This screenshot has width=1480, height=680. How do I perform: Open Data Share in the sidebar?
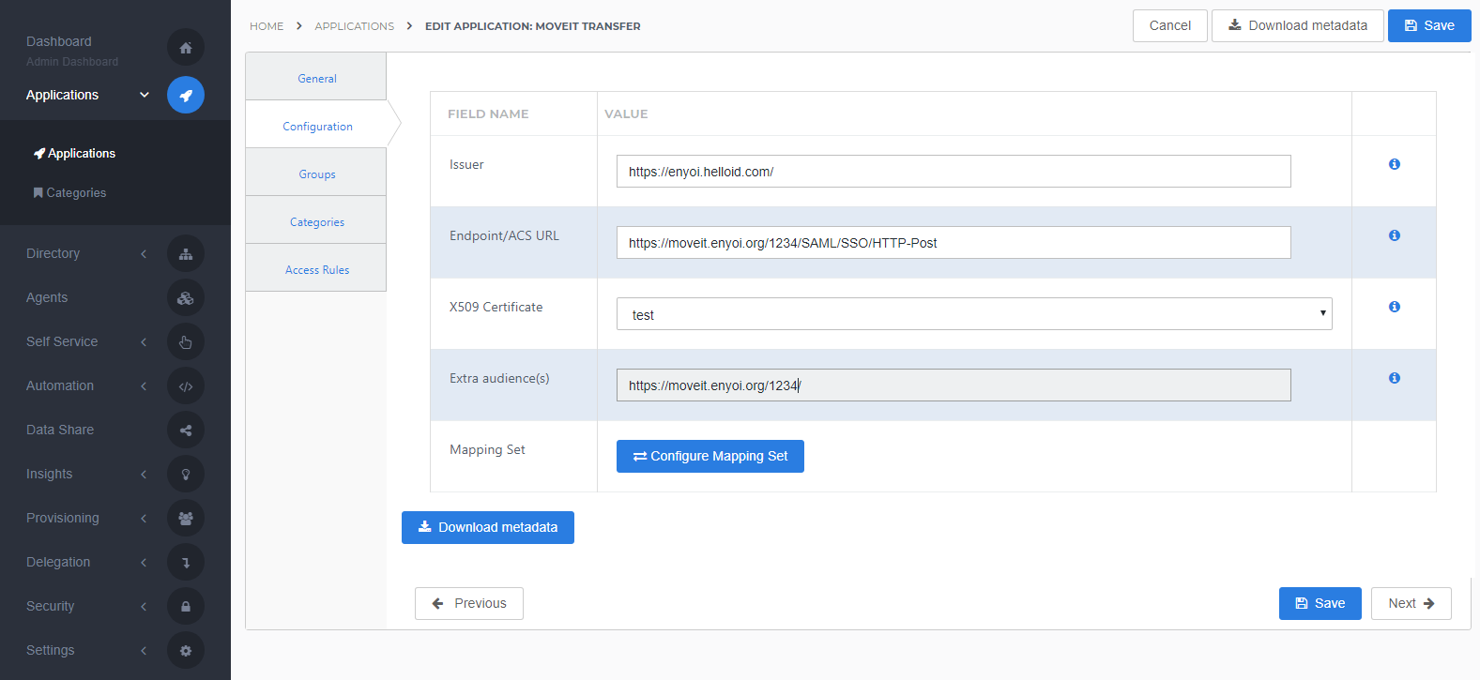pos(60,430)
